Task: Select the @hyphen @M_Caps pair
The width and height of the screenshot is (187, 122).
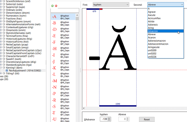Action: (63, 81)
